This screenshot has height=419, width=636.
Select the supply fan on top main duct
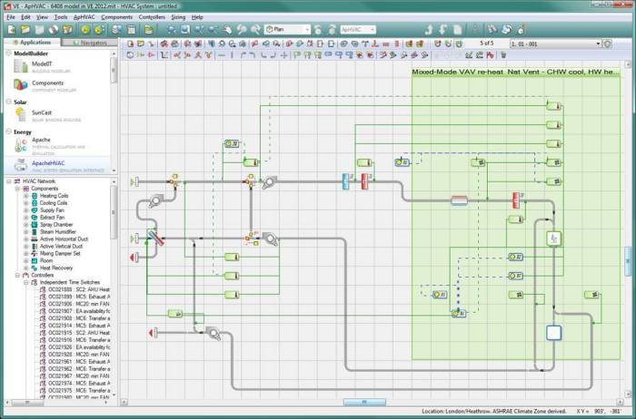tap(269, 182)
